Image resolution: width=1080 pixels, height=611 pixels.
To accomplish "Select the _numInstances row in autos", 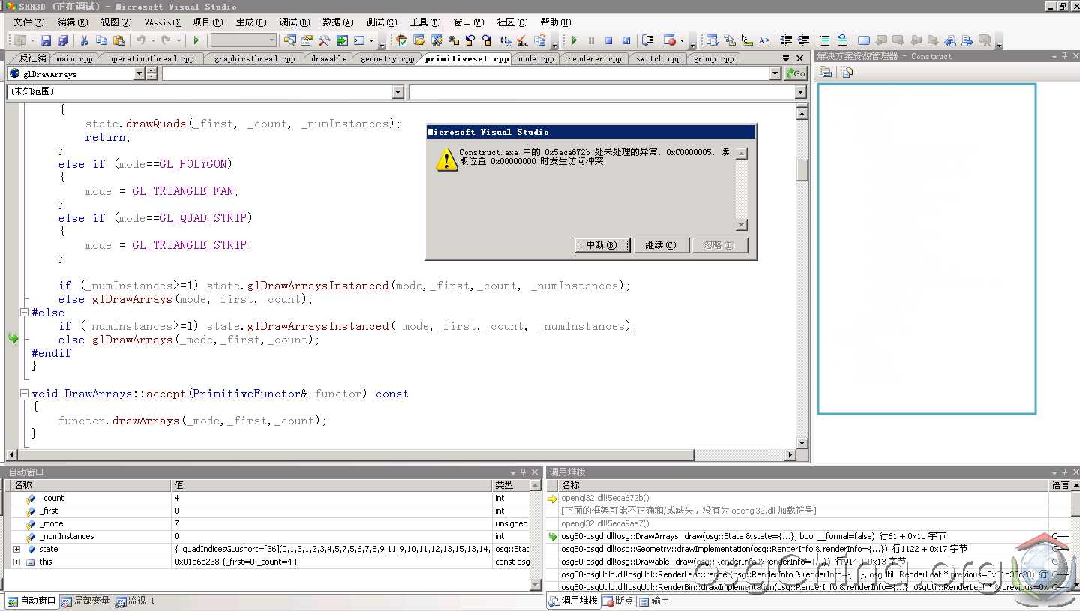I will (270, 536).
